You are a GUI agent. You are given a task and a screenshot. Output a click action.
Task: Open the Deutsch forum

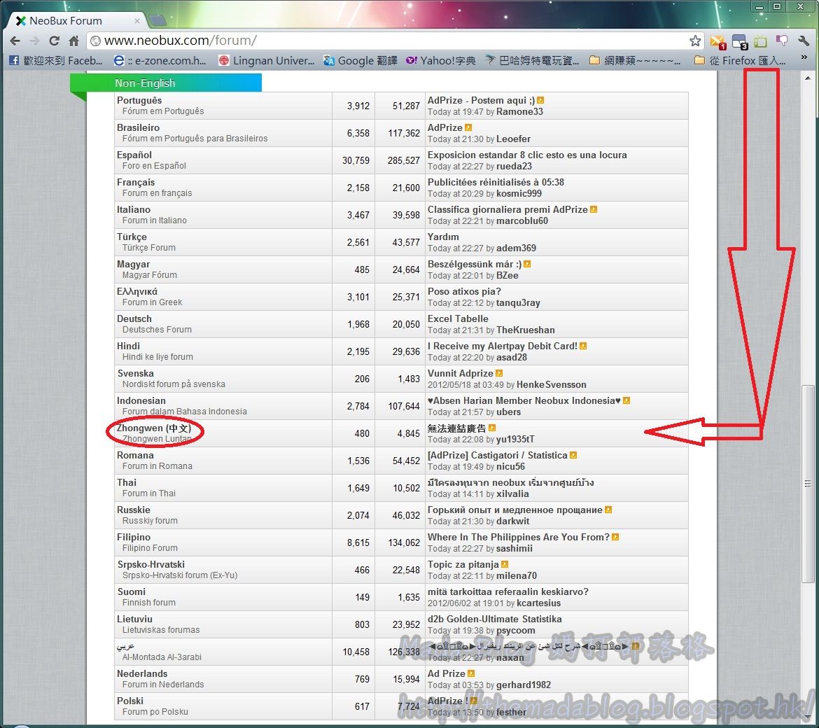click(x=134, y=318)
